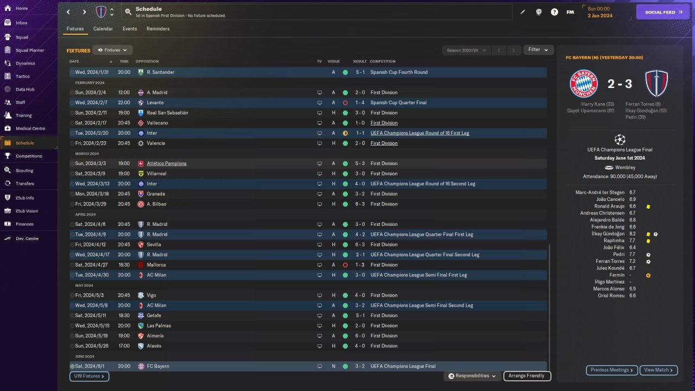Viewport: 695px width, 391px height.
Task: Switch to the Fixtures tab
Action: pyautogui.click(x=75, y=29)
